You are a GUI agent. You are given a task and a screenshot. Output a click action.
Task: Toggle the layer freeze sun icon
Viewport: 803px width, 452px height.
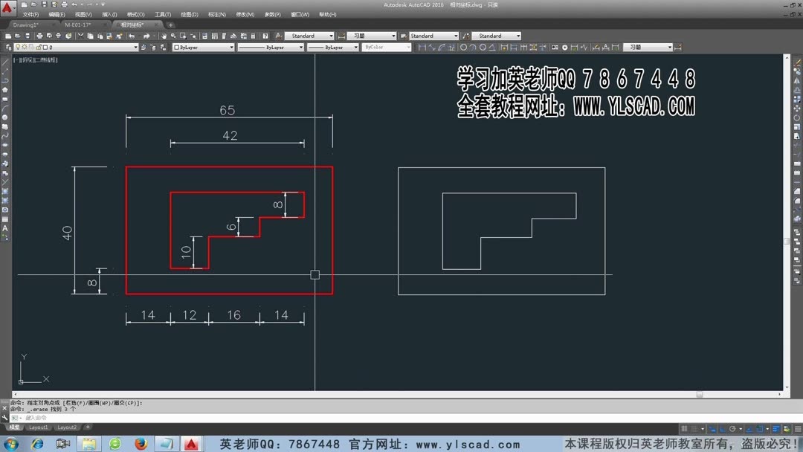(x=25, y=48)
